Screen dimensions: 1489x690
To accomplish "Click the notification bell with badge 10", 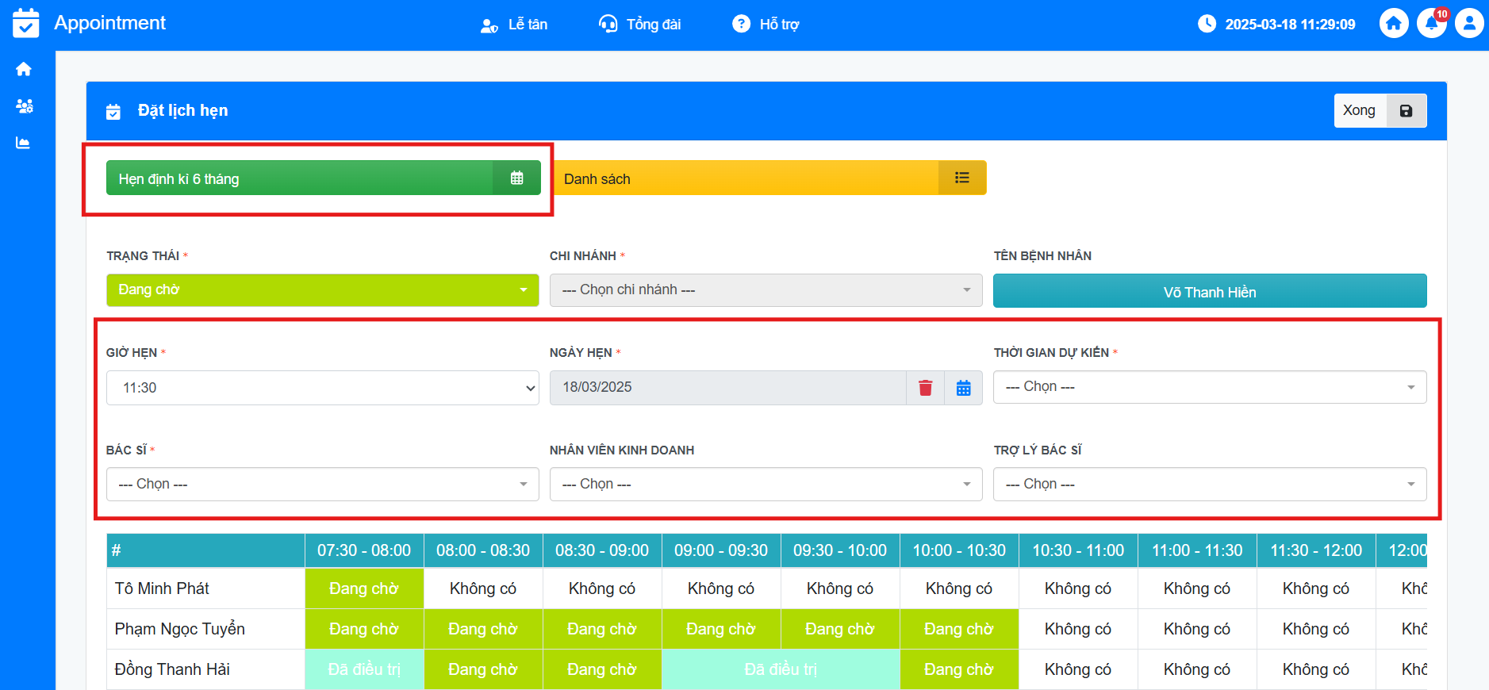I will coord(1431,24).
